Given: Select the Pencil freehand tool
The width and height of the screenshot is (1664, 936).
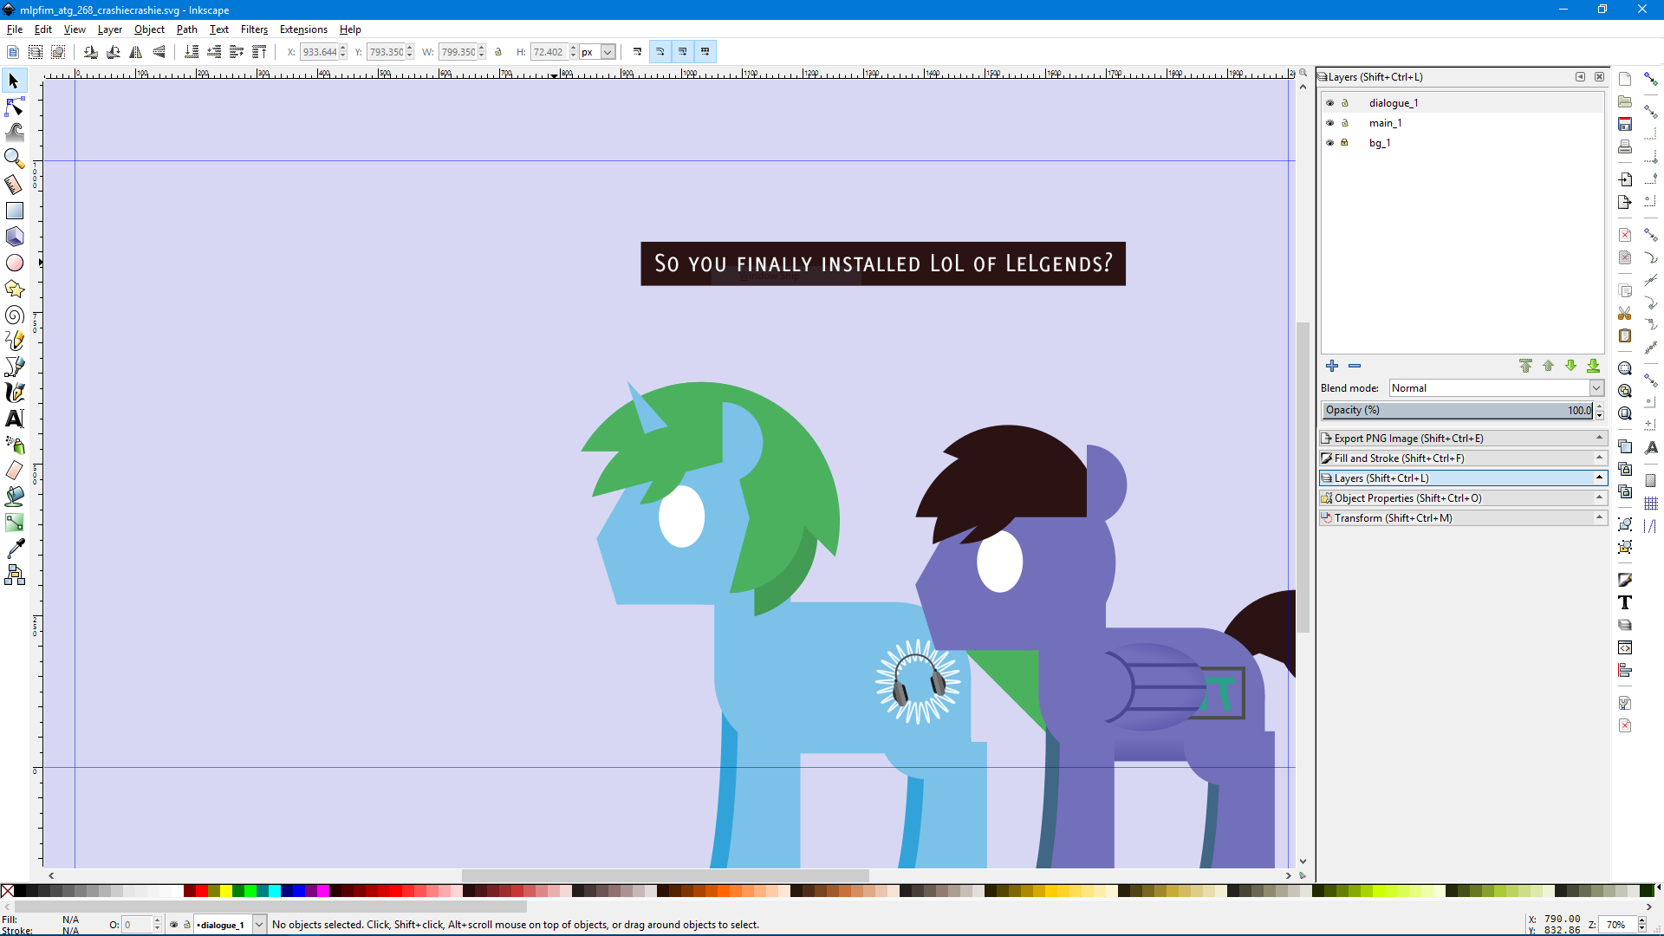Looking at the screenshot, I should click(x=15, y=341).
